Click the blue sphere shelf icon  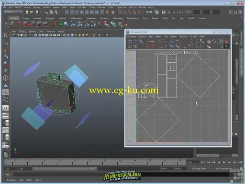(66, 24)
